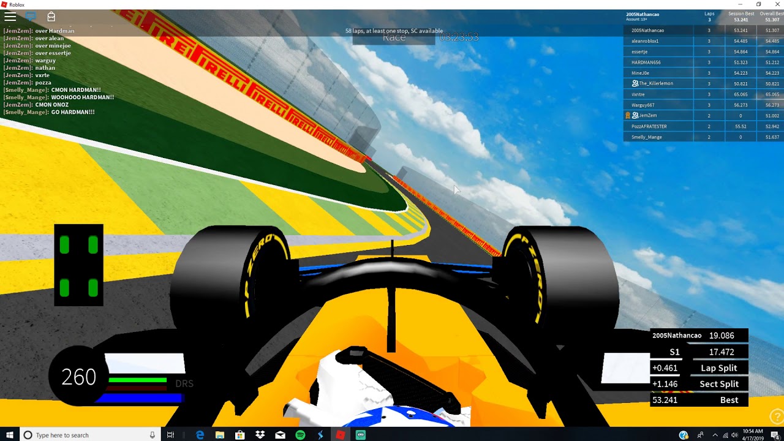This screenshot has width=784, height=441.
Task: Select aleanroblox1 in the leaderboard
Action: [703, 41]
